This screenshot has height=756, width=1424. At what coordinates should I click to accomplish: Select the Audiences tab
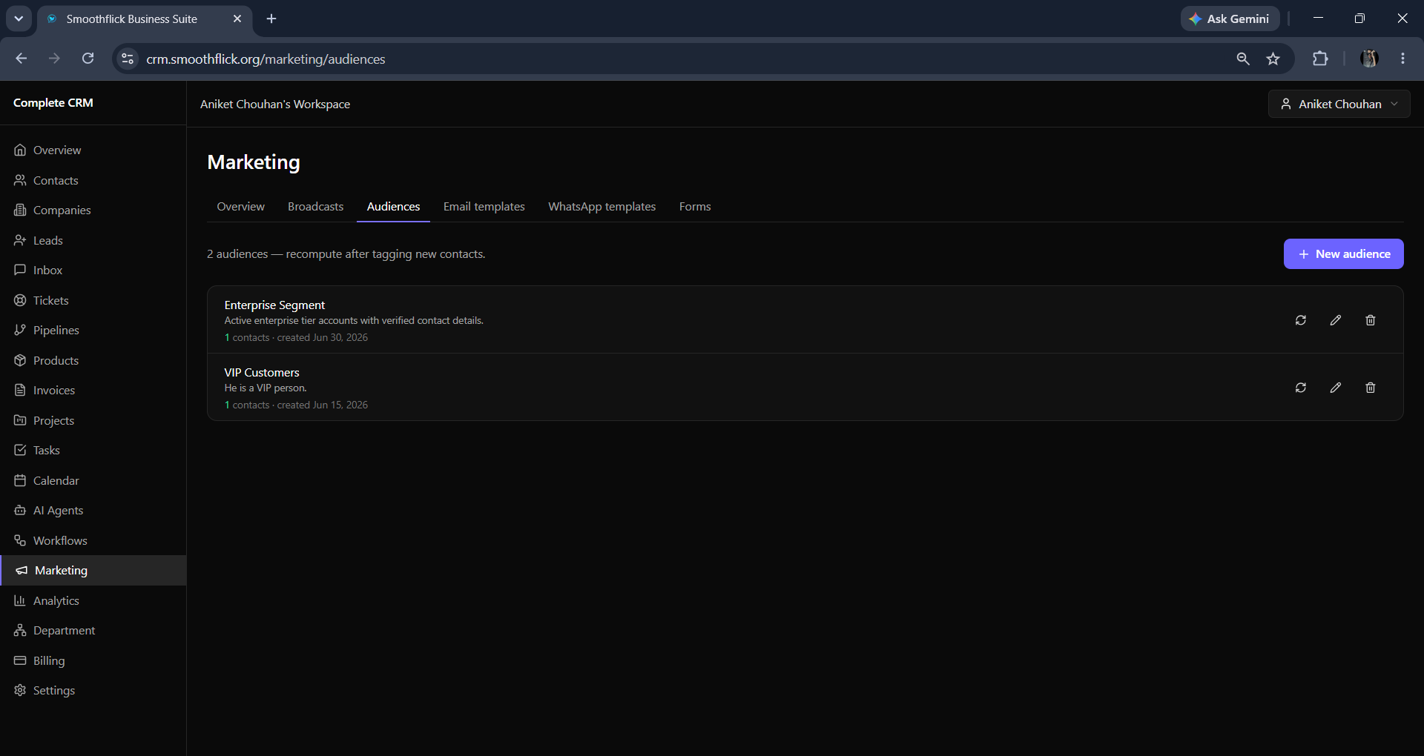click(x=393, y=207)
